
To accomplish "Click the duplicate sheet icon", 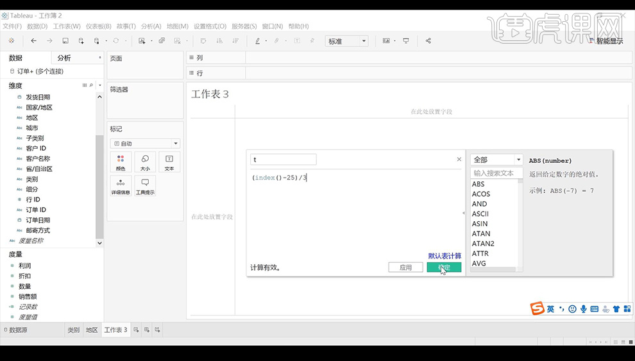I will 162,41.
